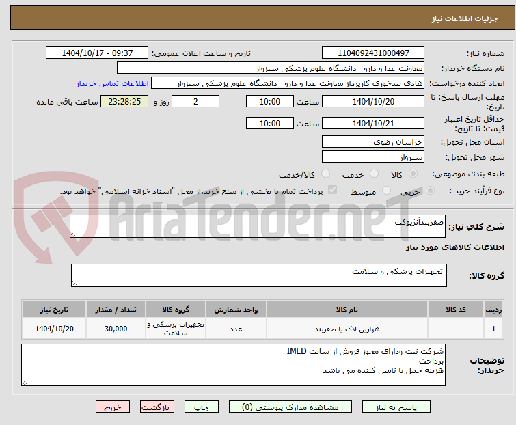516x425 pixels.
Task: Click the خروج exit button
Action: pos(113,407)
